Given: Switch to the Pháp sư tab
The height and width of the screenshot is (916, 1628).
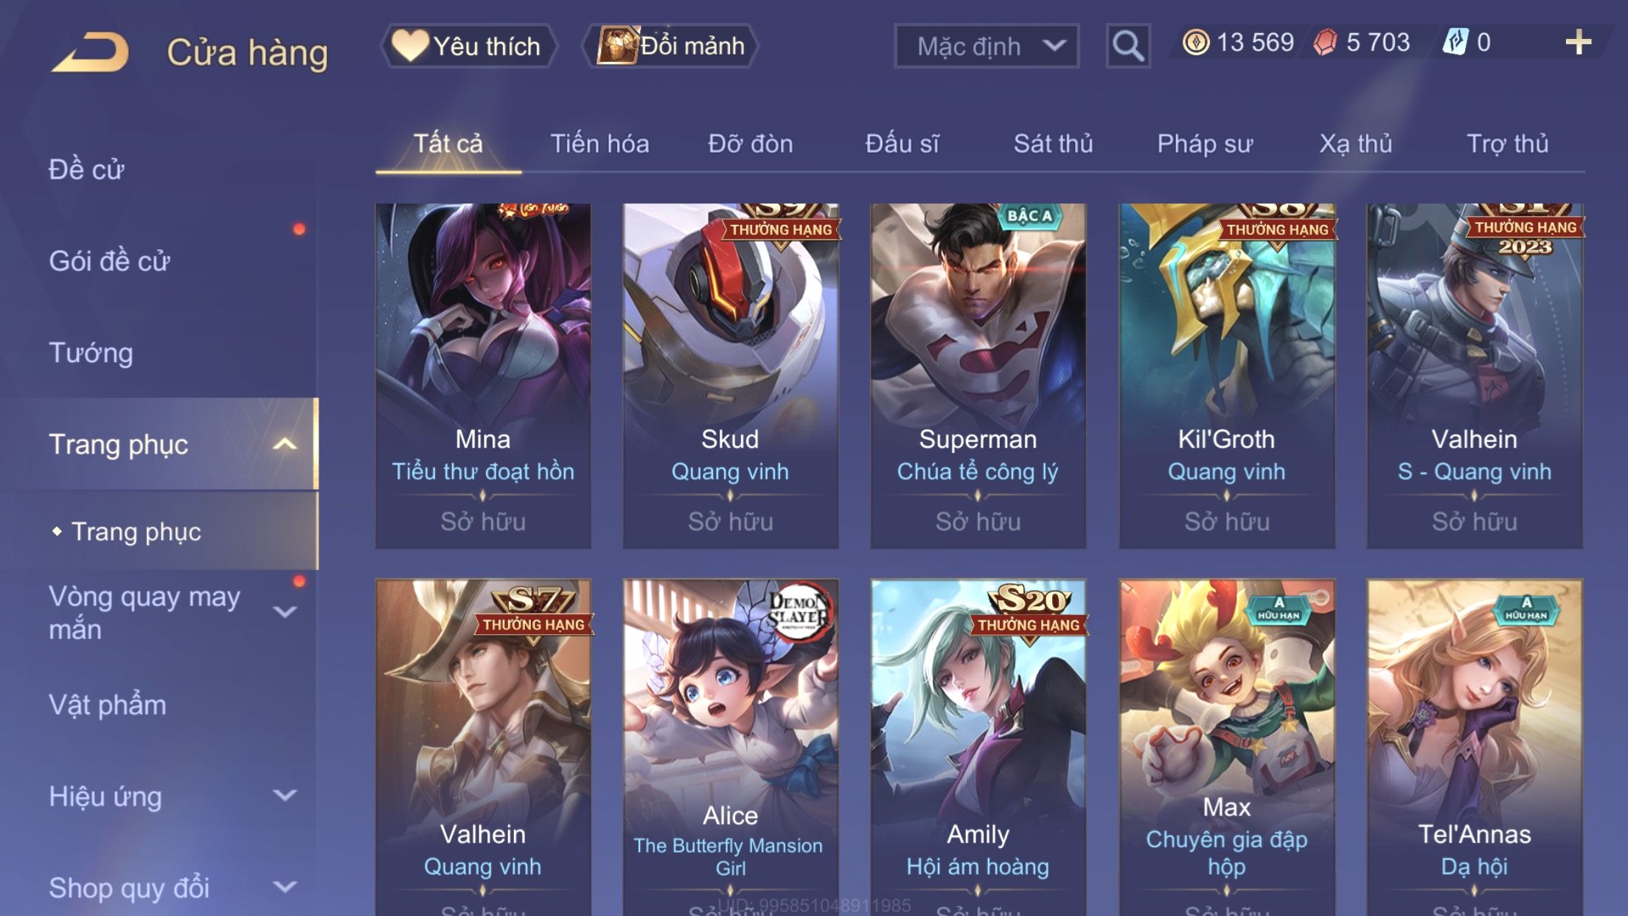Looking at the screenshot, I should click(x=1205, y=143).
